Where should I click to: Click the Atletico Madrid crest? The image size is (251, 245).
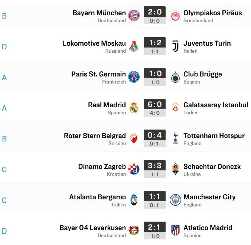(176, 231)
